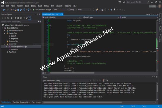Viewport: 162px width, 108px height.
Task: Click the bookmark icon in toolbar
Action: pos(114,10)
